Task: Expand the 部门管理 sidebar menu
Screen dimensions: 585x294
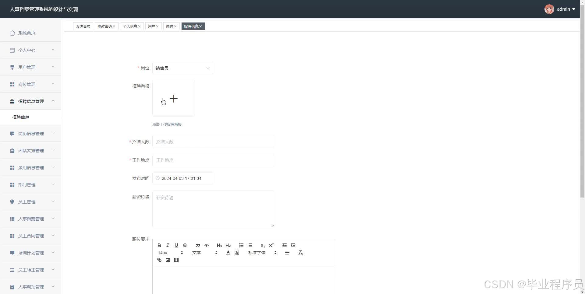Action: click(30, 184)
